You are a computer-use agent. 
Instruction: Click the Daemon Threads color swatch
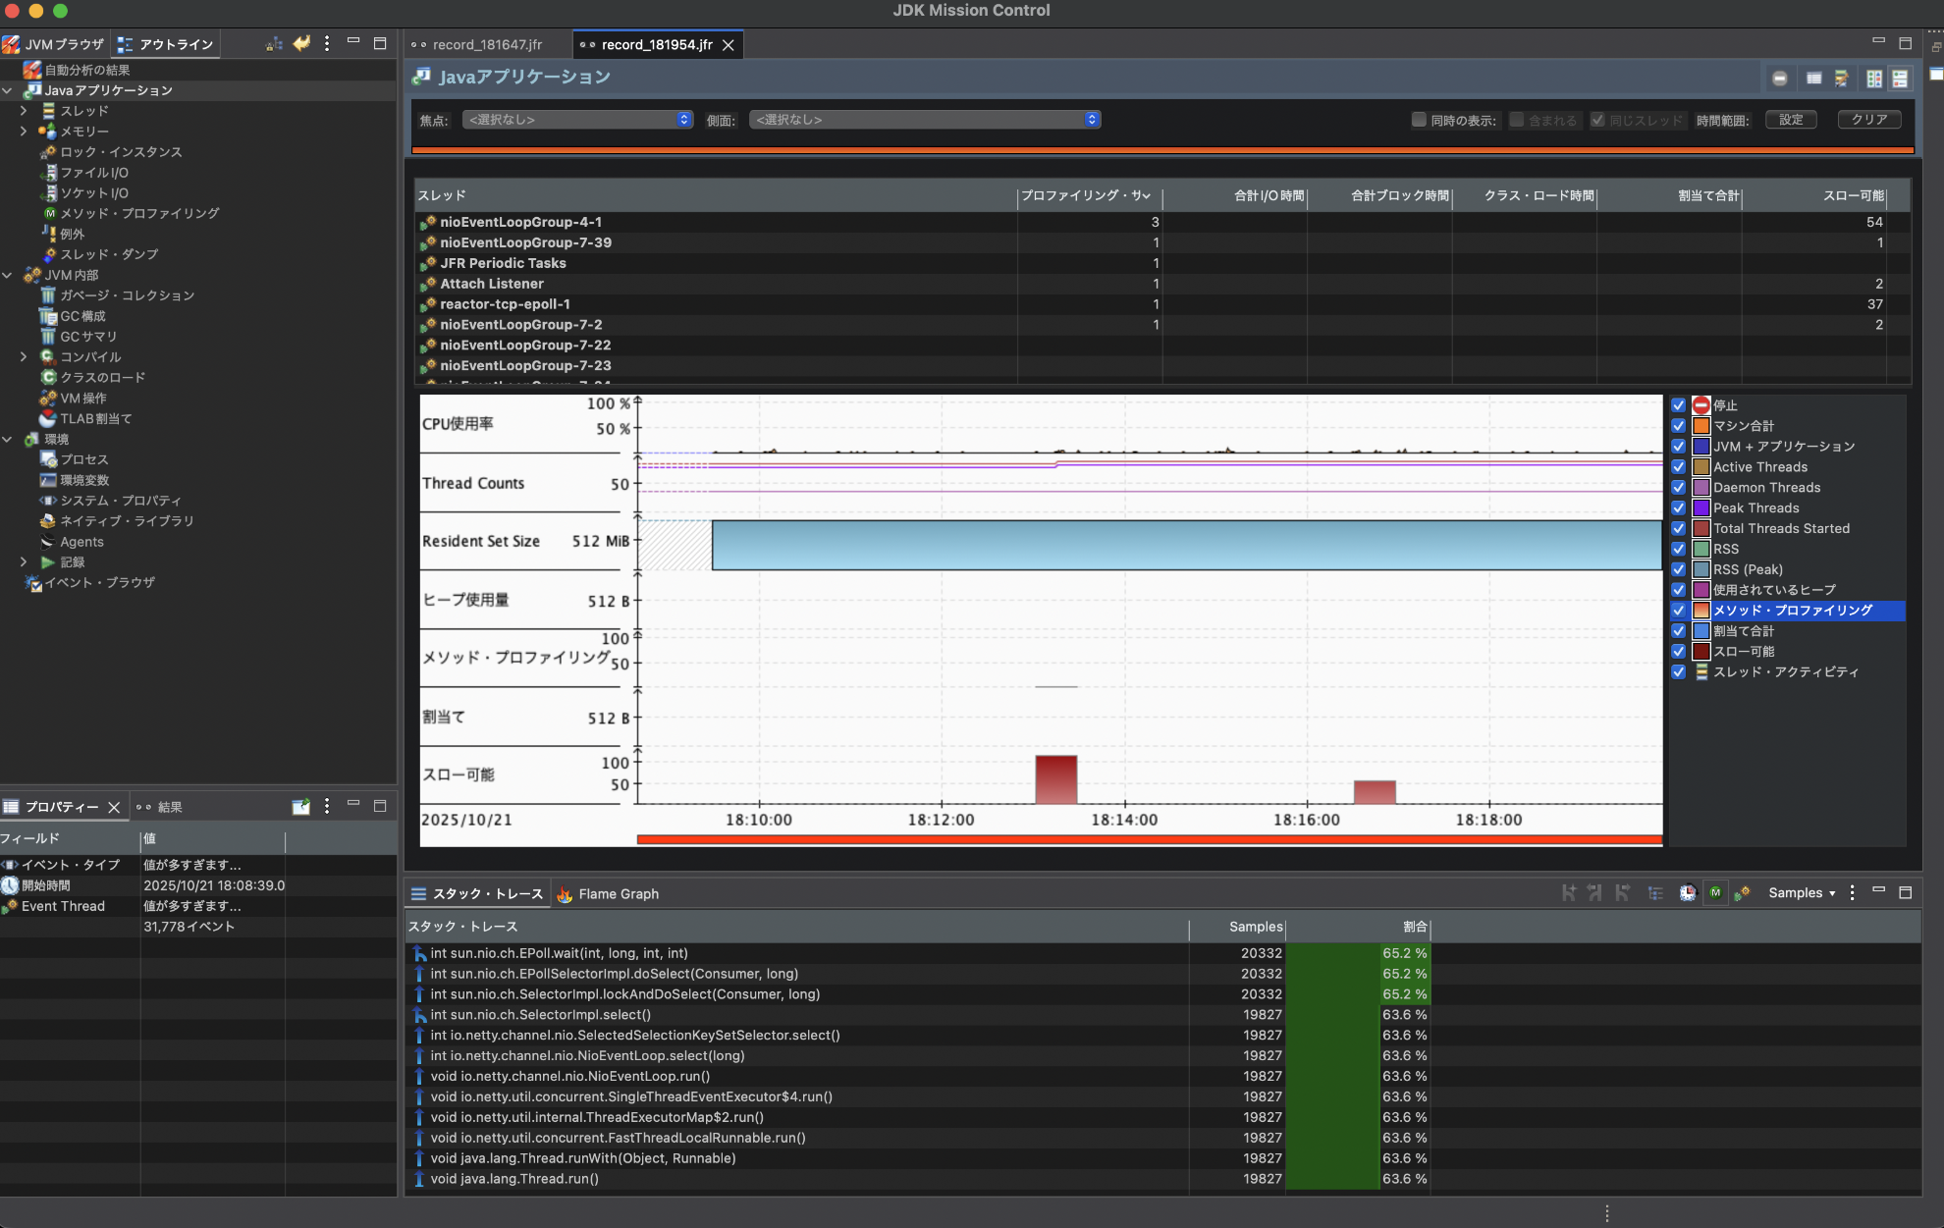pos(1701,488)
